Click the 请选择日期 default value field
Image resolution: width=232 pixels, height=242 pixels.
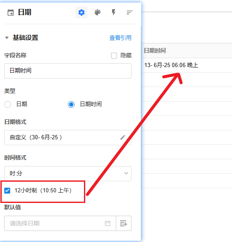[60, 223]
